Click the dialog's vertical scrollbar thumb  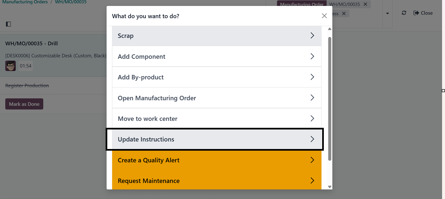click(x=329, y=99)
